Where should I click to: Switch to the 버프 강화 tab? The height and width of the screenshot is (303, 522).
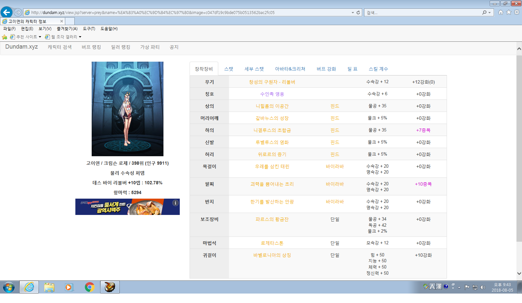pyautogui.click(x=326, y=69)
